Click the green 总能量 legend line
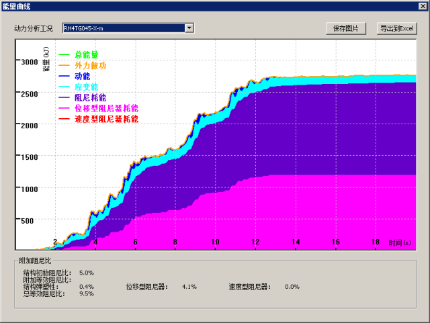430x323 pixels. 65,55
